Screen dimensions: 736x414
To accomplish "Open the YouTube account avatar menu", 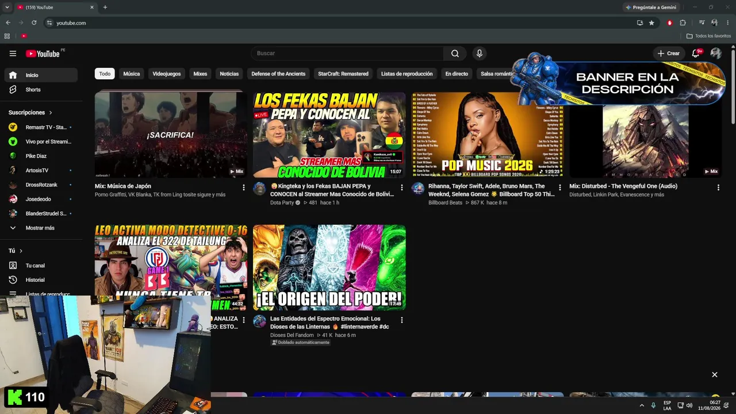I will click(x=716, y=53).
